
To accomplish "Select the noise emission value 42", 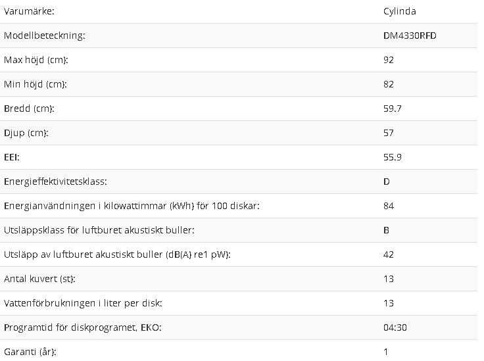I will tap(388, 255).
